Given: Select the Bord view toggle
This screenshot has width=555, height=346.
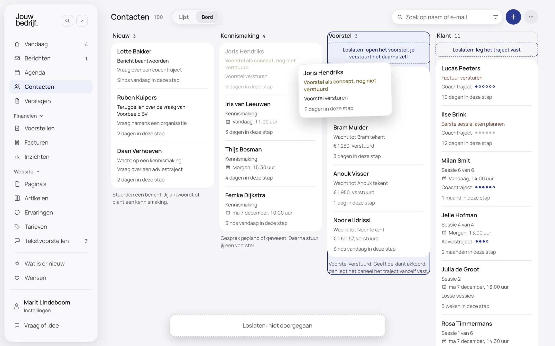Looking at the screenshot, I should [207, 17].
